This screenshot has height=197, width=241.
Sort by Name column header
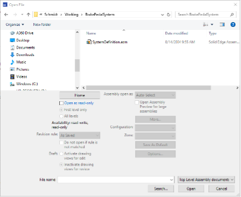(x=91, y=33)
